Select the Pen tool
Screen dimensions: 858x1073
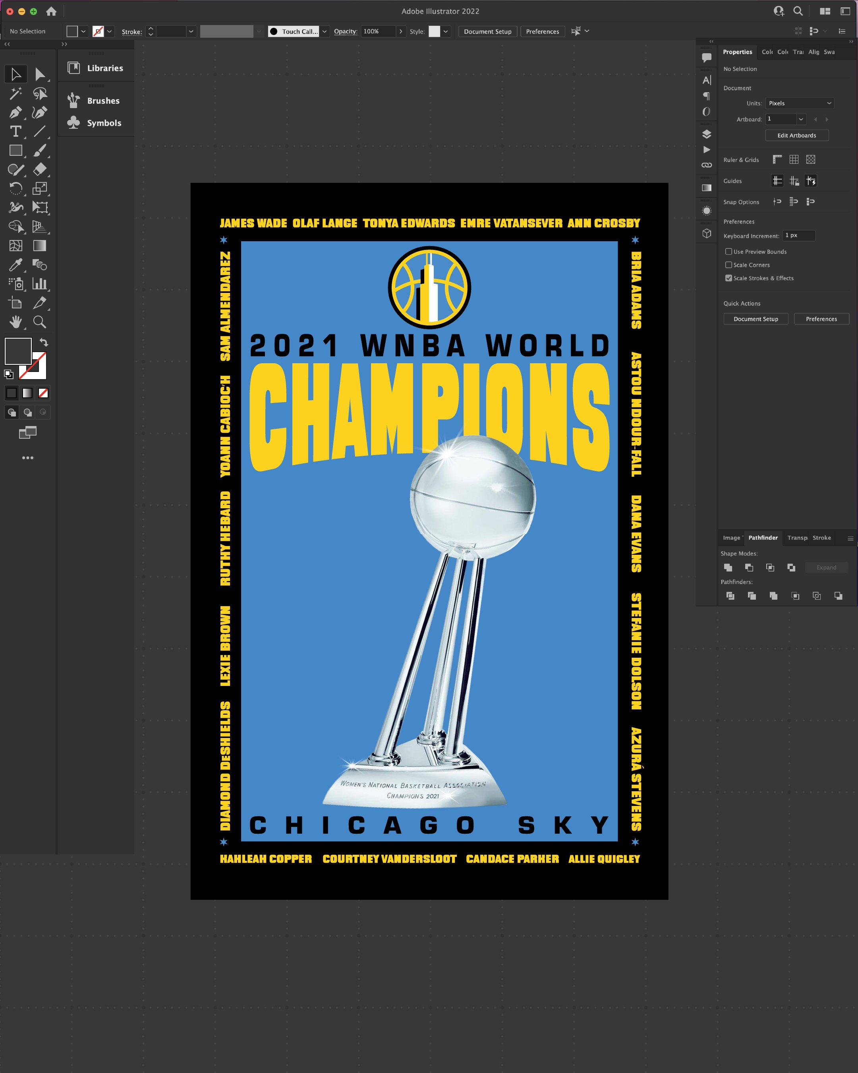tap(16, 112)
